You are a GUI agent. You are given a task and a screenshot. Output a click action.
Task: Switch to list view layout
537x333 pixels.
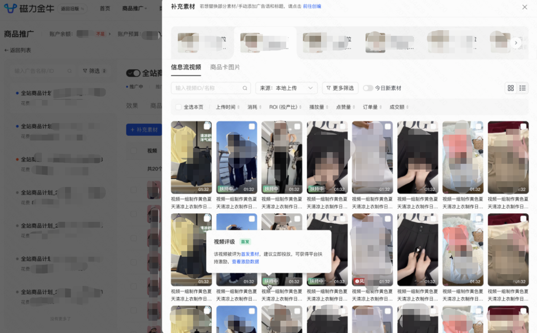click(x=522, y=88)
